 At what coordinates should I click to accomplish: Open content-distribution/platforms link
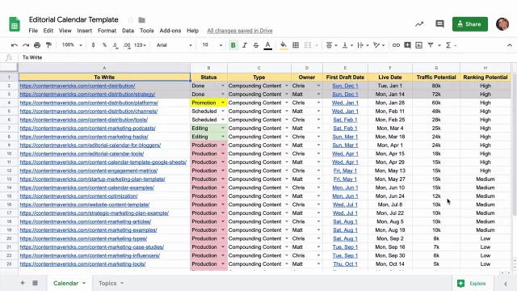tap(89, 103)
